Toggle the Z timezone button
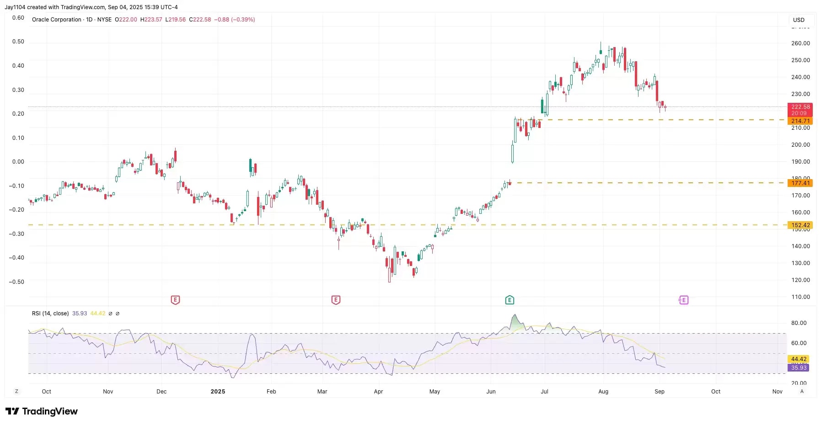Image resolution: width=821 pixels, height=425 pixels. tap(17, 391)
